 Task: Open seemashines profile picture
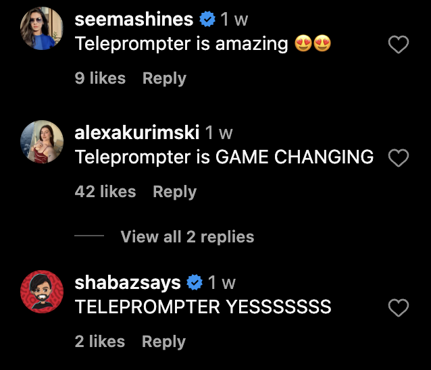point(42,28)
